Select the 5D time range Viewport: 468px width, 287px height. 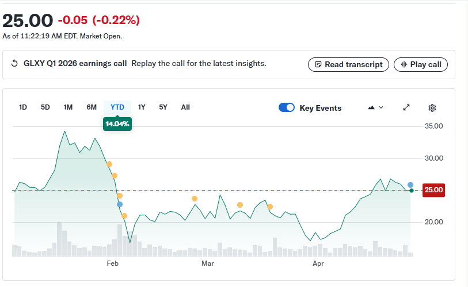45,107
